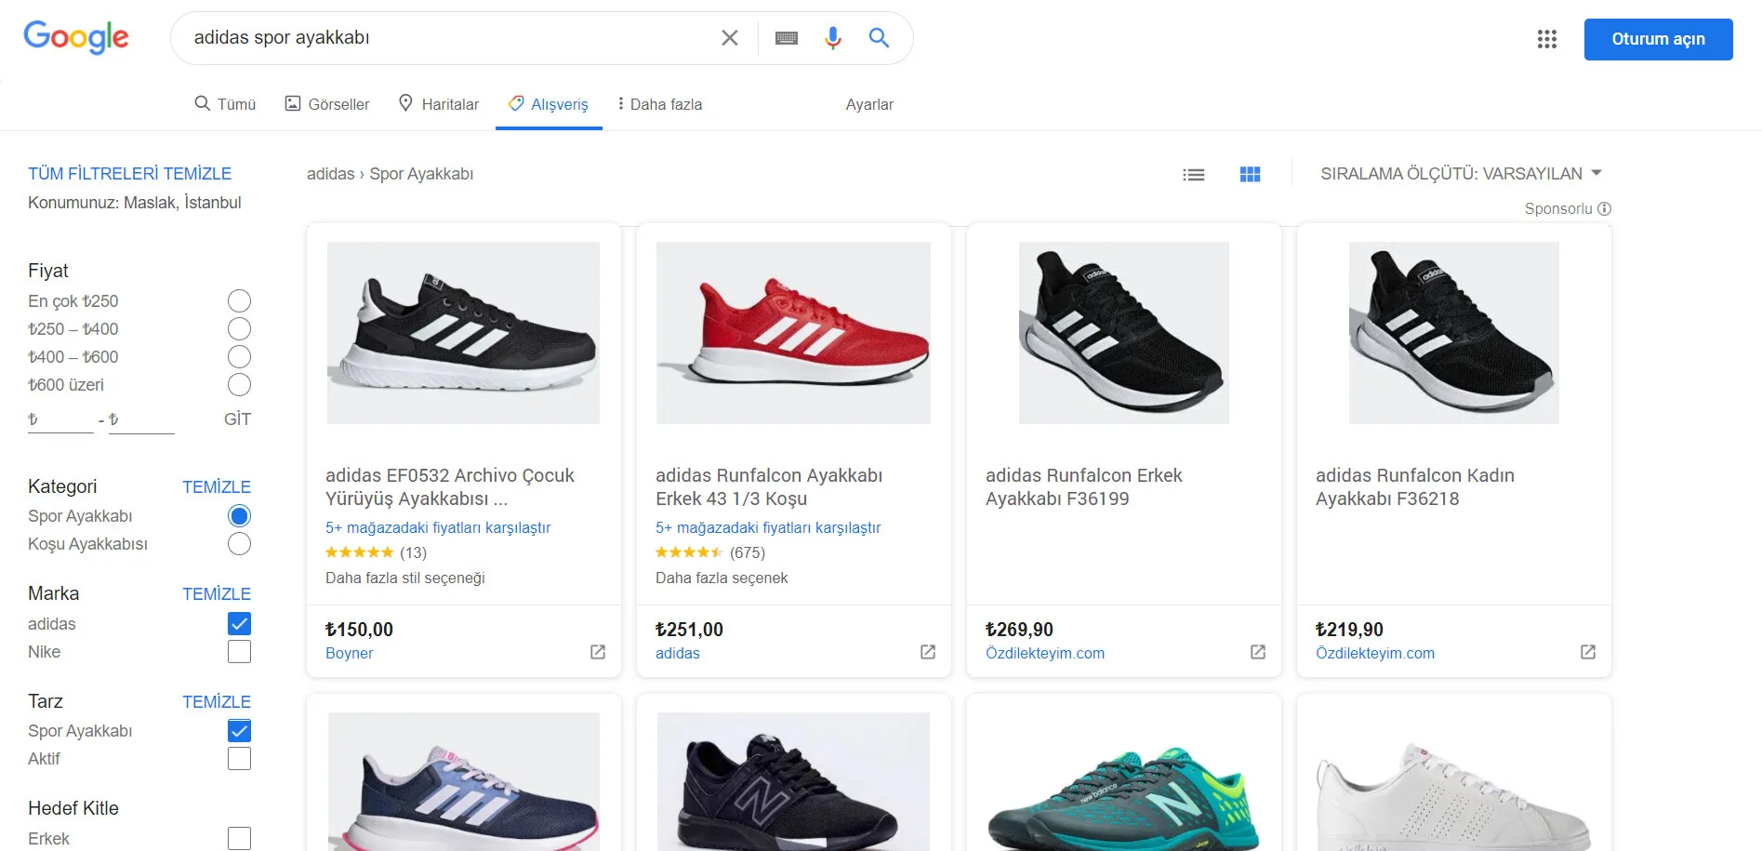This screenshot has width=1762, height=851.
Task: Switch to grid view icon
Action: tap(1251, 174)
